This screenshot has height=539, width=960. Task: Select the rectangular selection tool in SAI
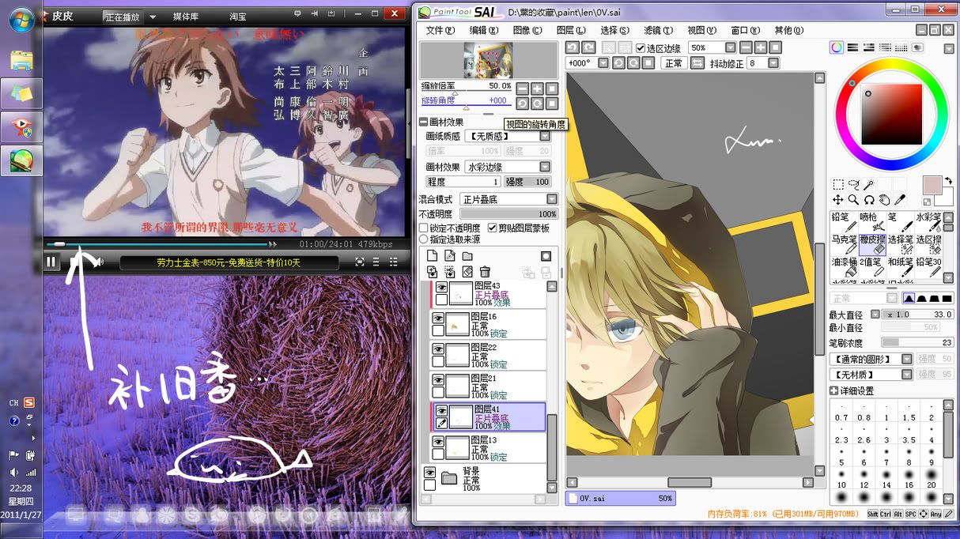coord(838,184)
